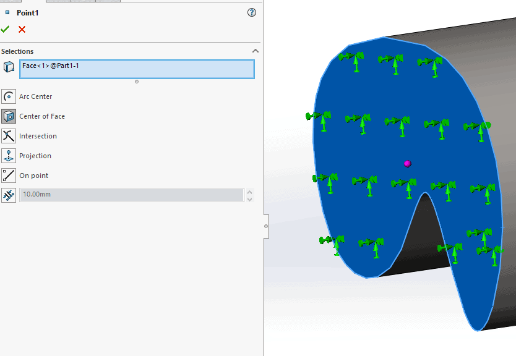This screenshot has height=356, width=516.
Task: Enable the On point option
Action: [9, 176]
